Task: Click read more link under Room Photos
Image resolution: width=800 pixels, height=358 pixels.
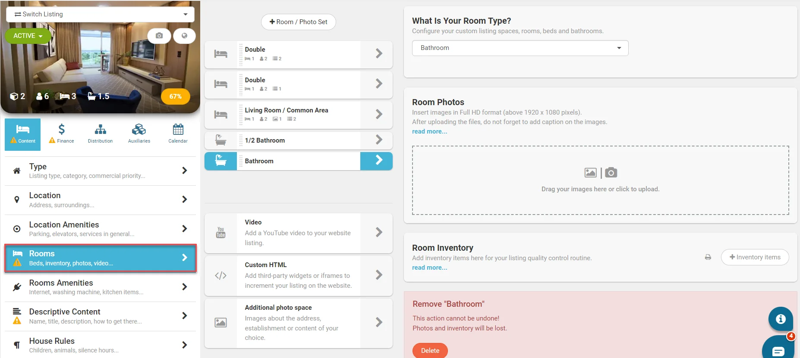Action: (429, 131)
